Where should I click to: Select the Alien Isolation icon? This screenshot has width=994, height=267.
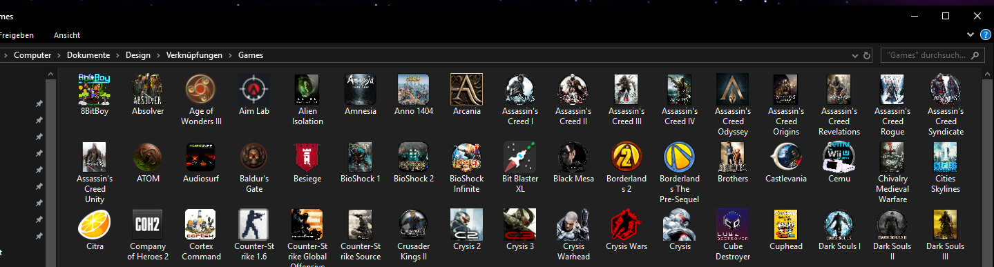point(307,90)
